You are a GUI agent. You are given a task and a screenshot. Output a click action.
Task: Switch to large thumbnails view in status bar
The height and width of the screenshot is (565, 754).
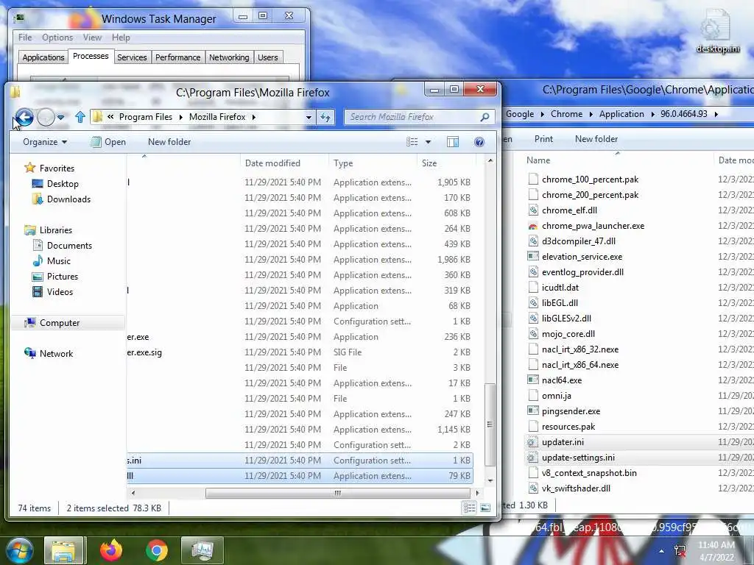(485, 508)
